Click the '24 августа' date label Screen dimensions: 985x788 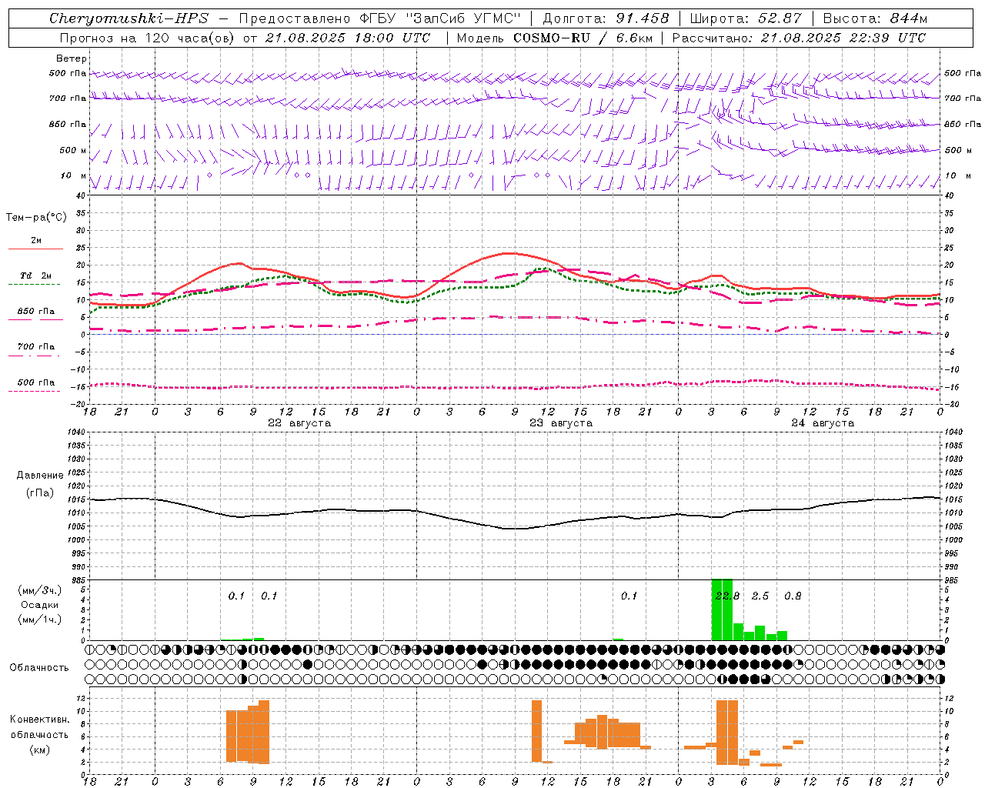coord(823,423)
